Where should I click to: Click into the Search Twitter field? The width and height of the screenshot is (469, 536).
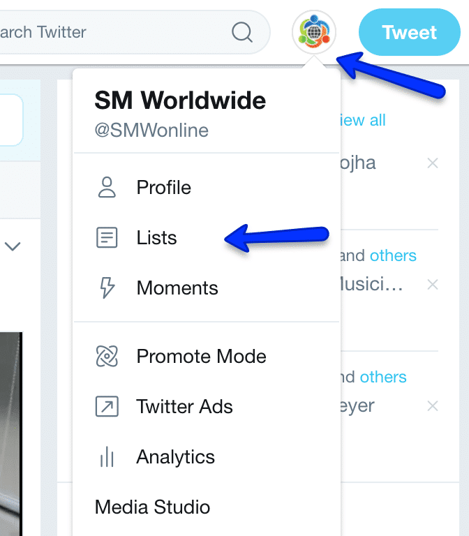click(x=113, y=32)
